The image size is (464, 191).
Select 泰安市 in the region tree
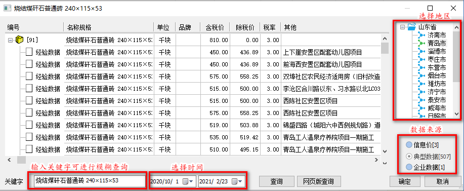click(x=437, y=100)
